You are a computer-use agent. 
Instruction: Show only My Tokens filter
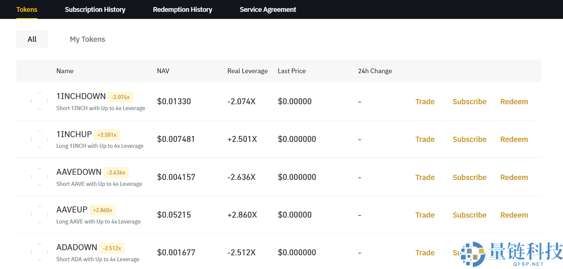pyautogui.click(x=87, y=39)
